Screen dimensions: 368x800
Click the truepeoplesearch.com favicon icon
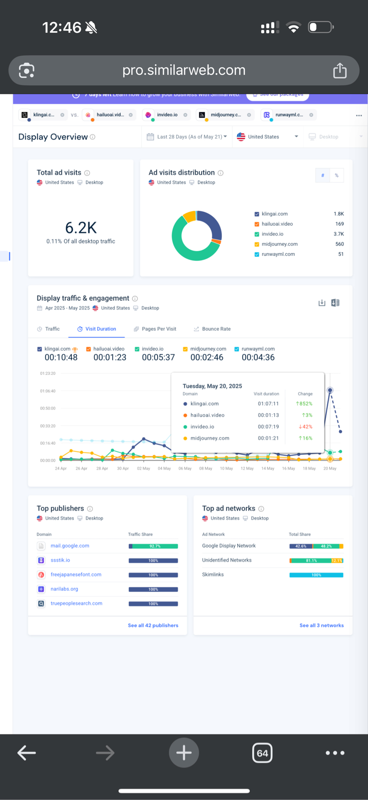pyautogui.click(x=41, y=603)
